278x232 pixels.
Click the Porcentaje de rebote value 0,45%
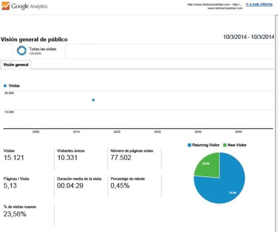[x=120, y=186]
